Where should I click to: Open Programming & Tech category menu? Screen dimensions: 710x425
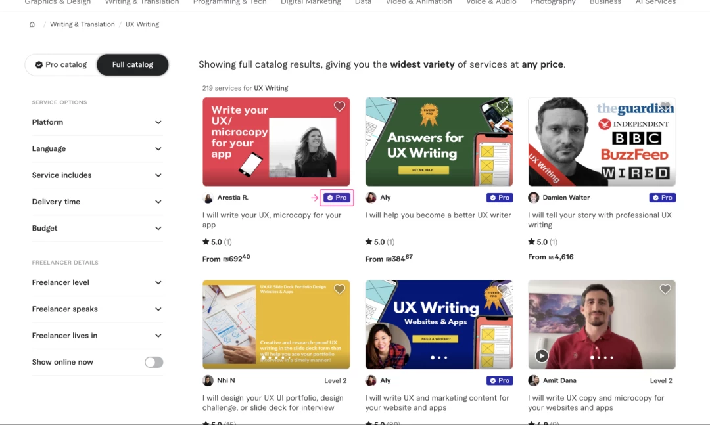tap(229, 2)
